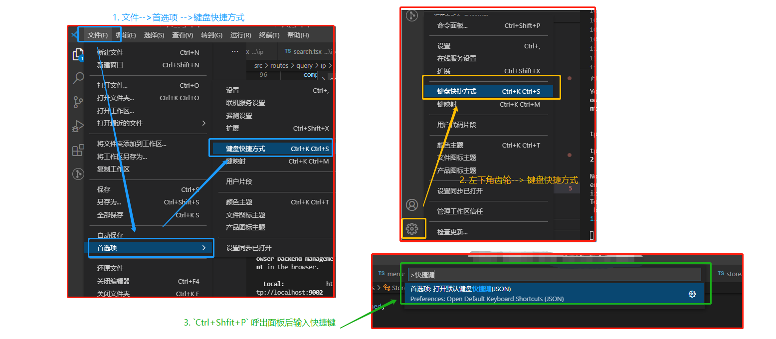Select 在线服务设置 in the gear menu

point(489,58)
